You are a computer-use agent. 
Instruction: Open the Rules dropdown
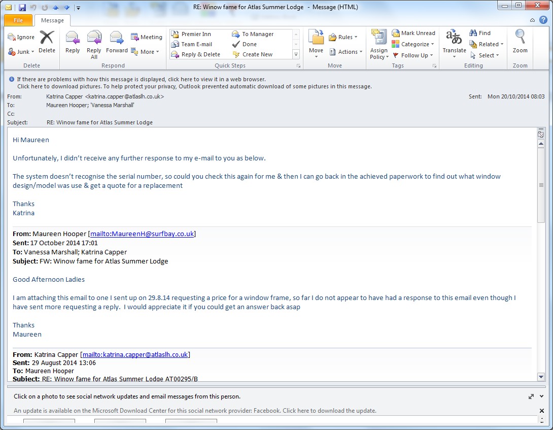[x=343, y=37]
